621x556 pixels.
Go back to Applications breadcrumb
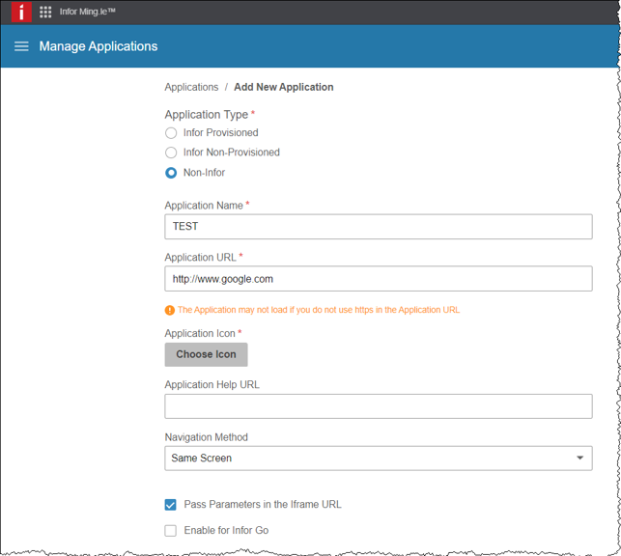coord(191,87)
